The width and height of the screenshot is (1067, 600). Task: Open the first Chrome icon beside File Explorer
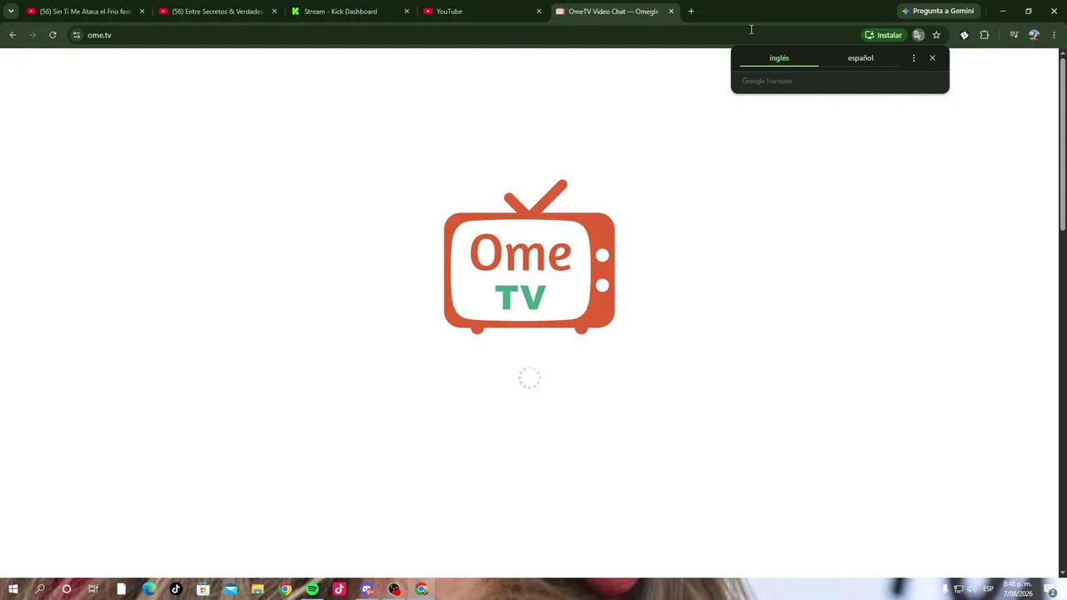(x=285, y=589)
